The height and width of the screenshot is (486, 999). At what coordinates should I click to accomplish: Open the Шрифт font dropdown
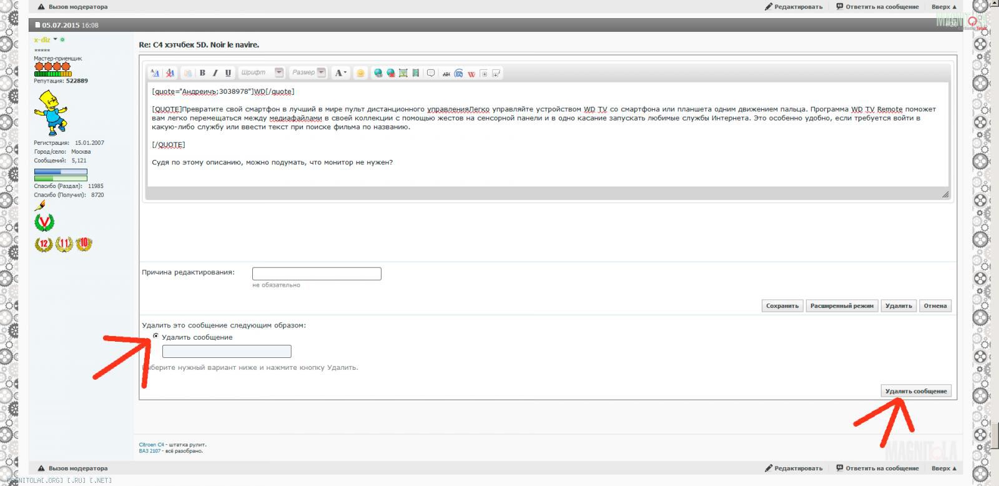[279, 72]
